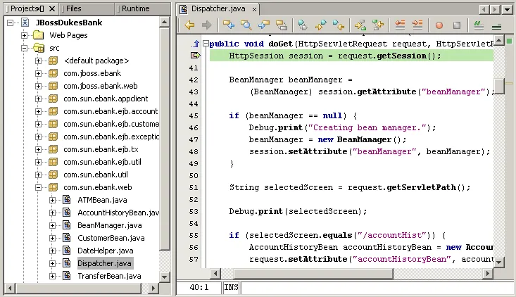
Task: Switch to the Files tab
Action: pyautogui.click(x=73, y=8)
